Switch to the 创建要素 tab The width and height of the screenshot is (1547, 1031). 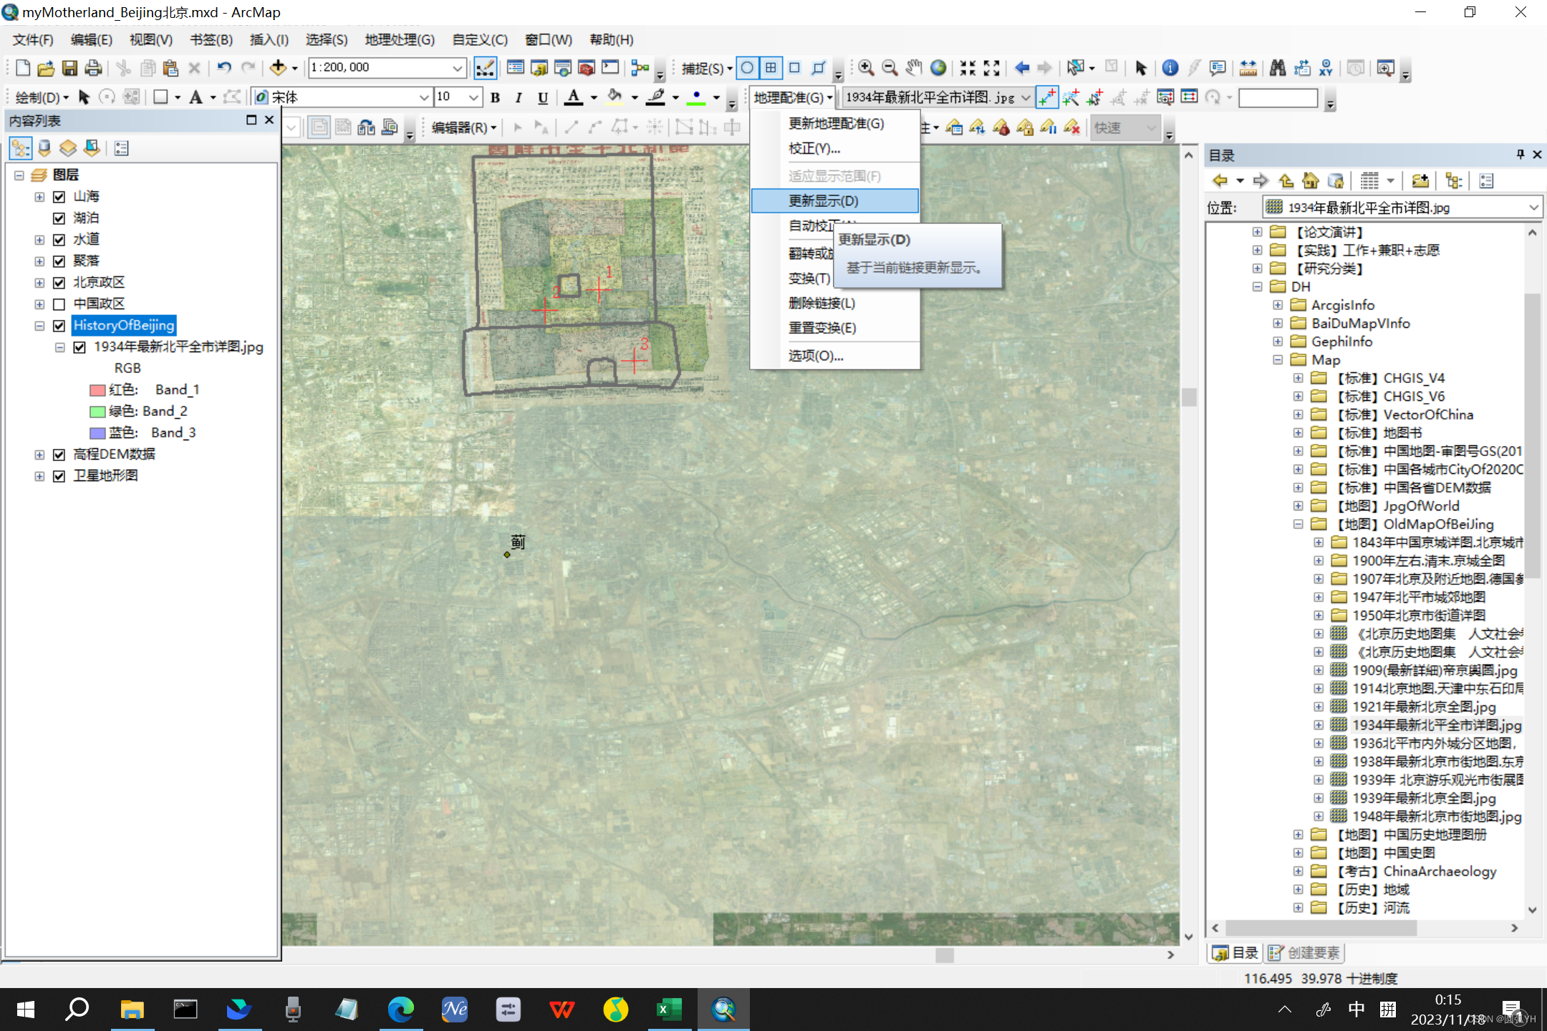point(1303,952)
